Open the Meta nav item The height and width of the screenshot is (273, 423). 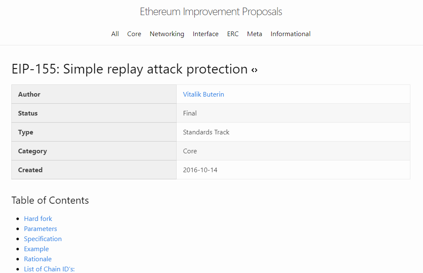coord(254,34)
